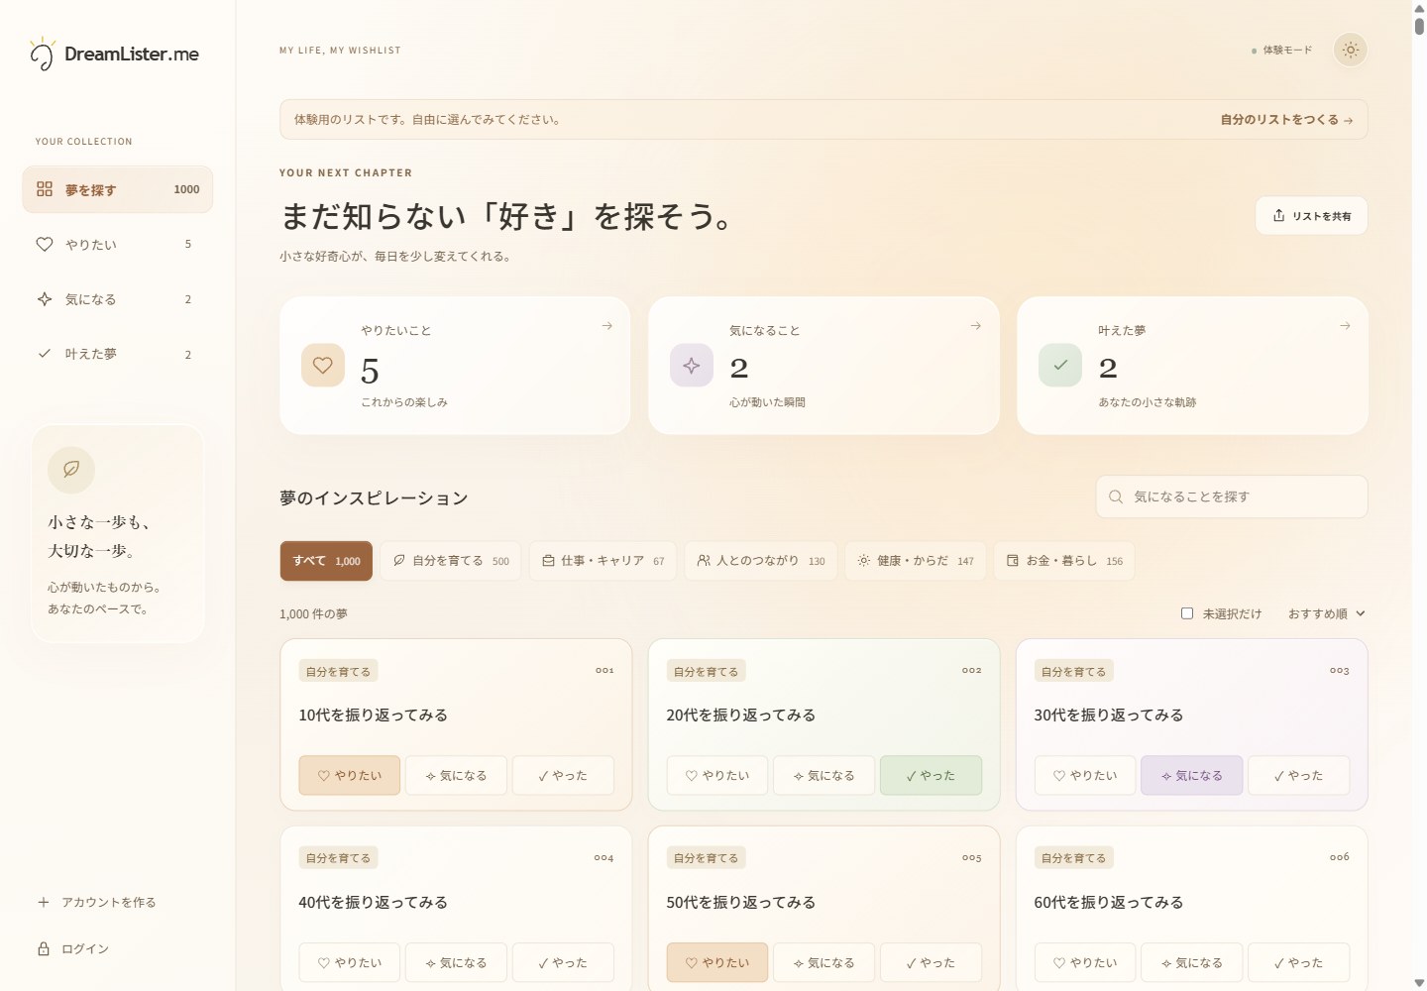Click the lock icon beside ログイン
Viewport: 1427px width, 991px height.
pyautogui.click(x=44, y=948)
